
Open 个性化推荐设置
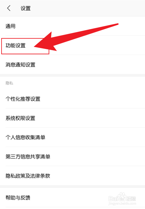(x=72, y=99)
